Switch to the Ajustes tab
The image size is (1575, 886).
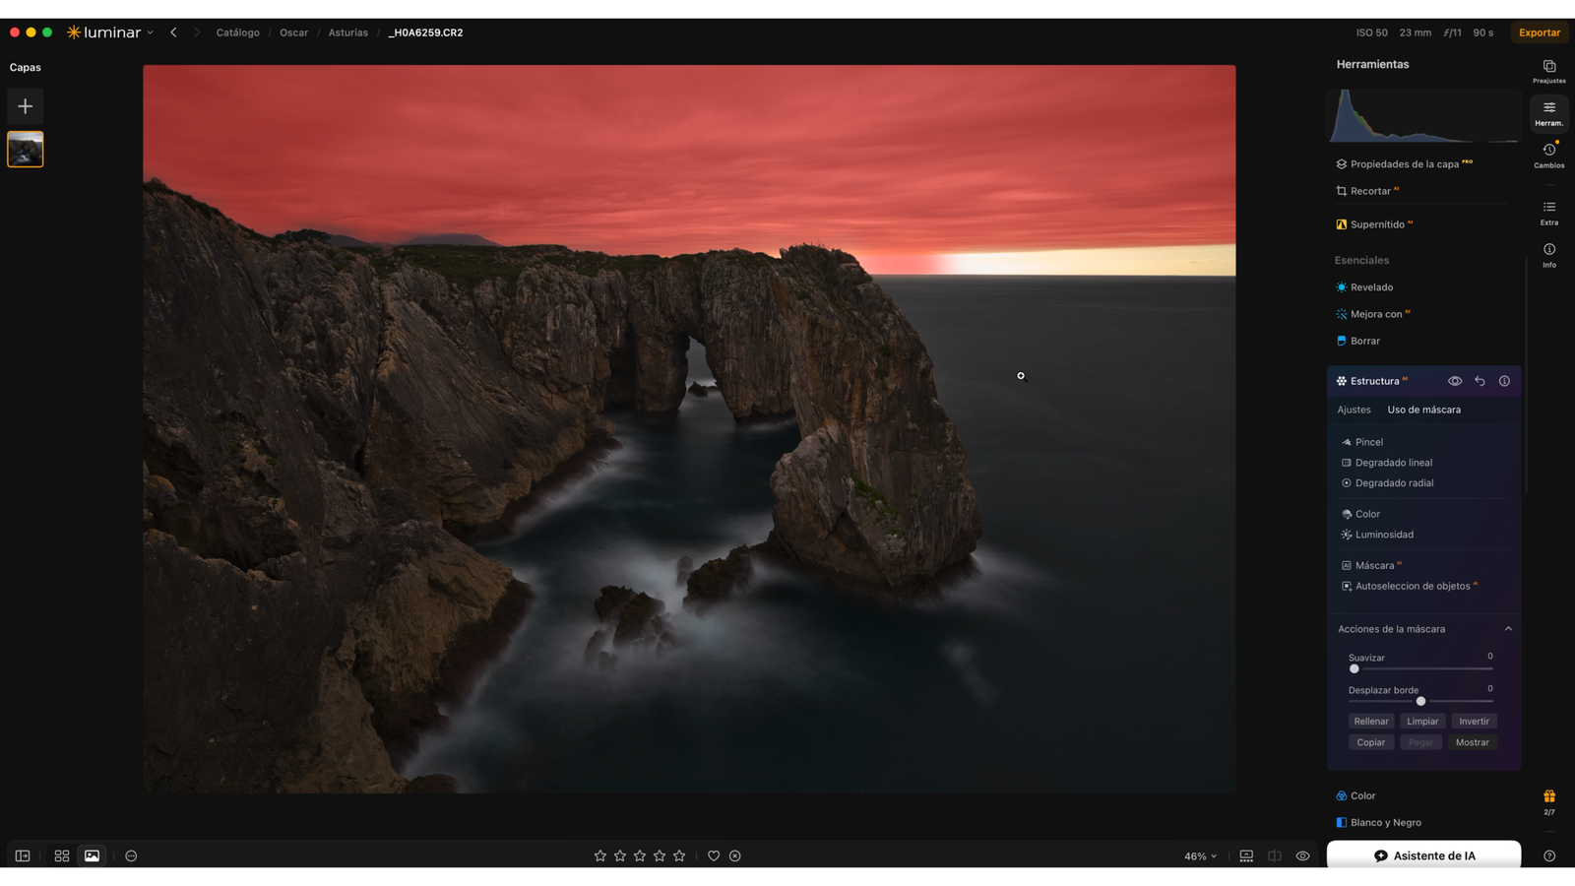pos(1354,410)
